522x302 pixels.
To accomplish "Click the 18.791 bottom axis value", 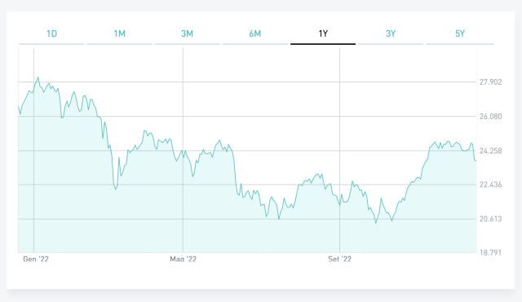I will pos(490,253).
